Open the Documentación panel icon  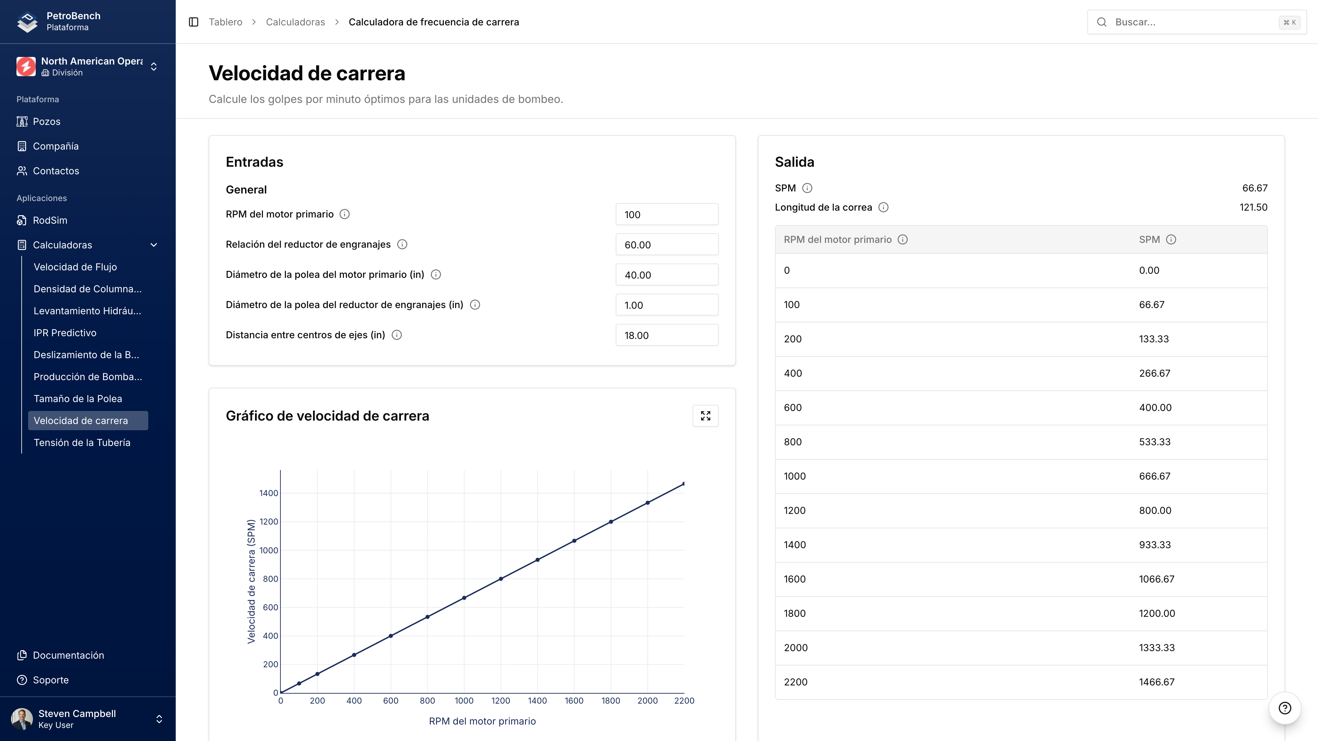pos(23,655)
